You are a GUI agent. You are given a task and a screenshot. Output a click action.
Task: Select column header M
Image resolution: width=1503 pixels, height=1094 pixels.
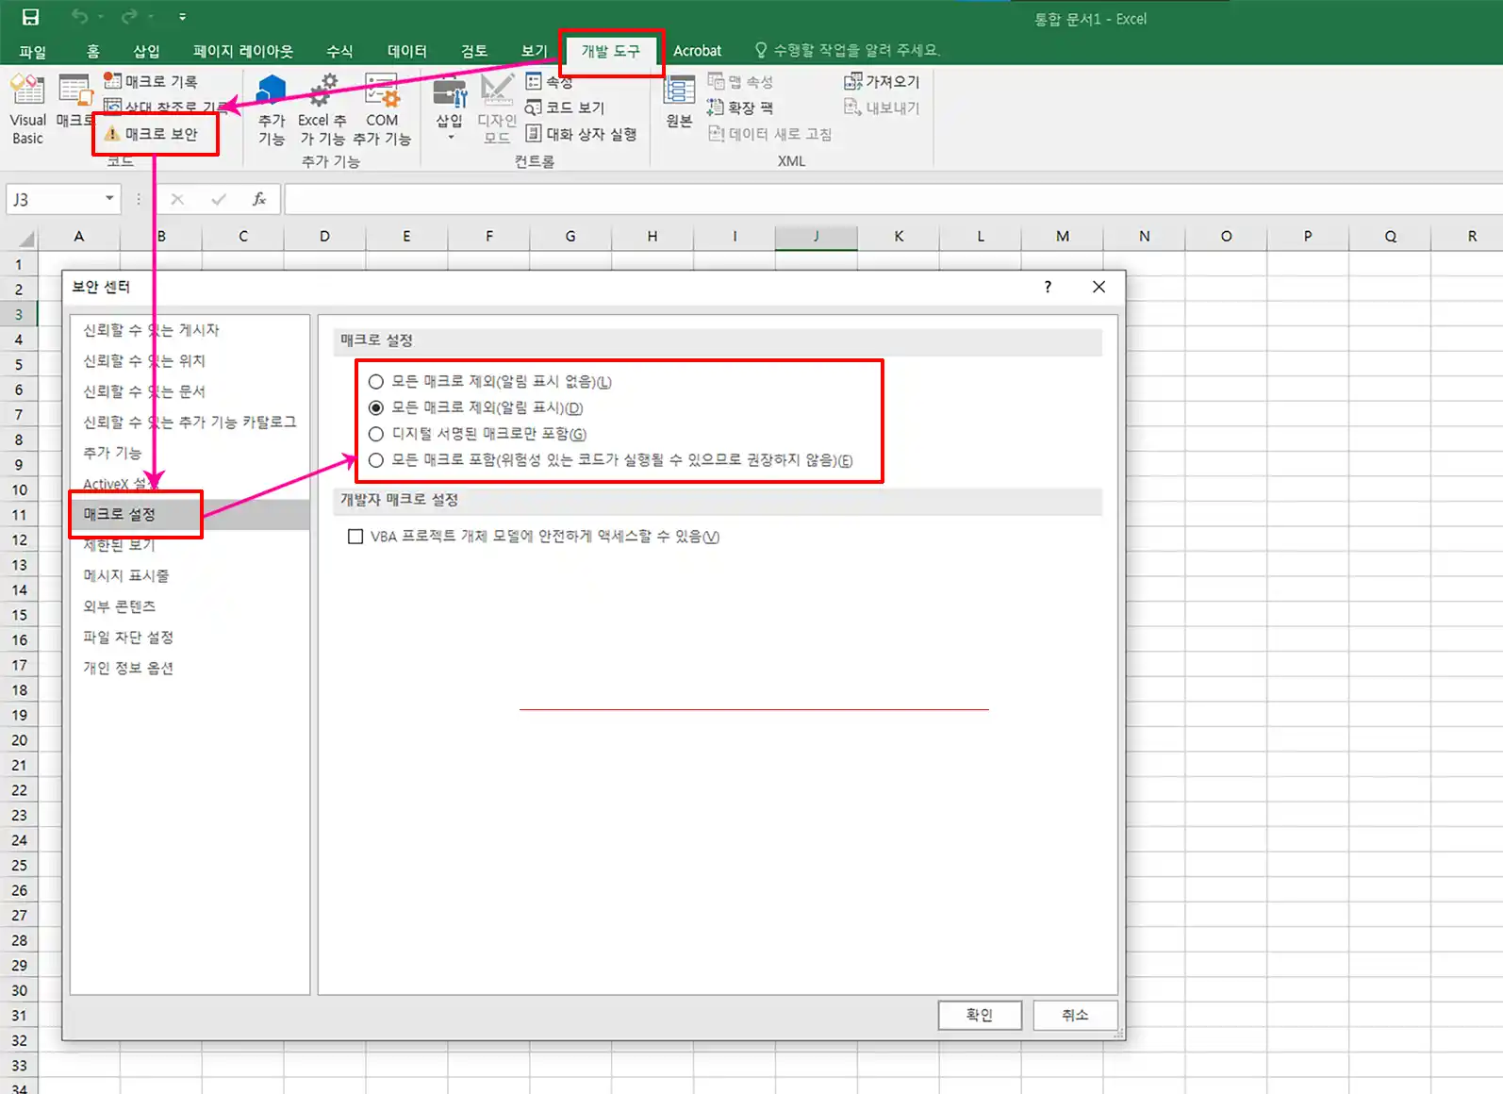pos(1063,237)
